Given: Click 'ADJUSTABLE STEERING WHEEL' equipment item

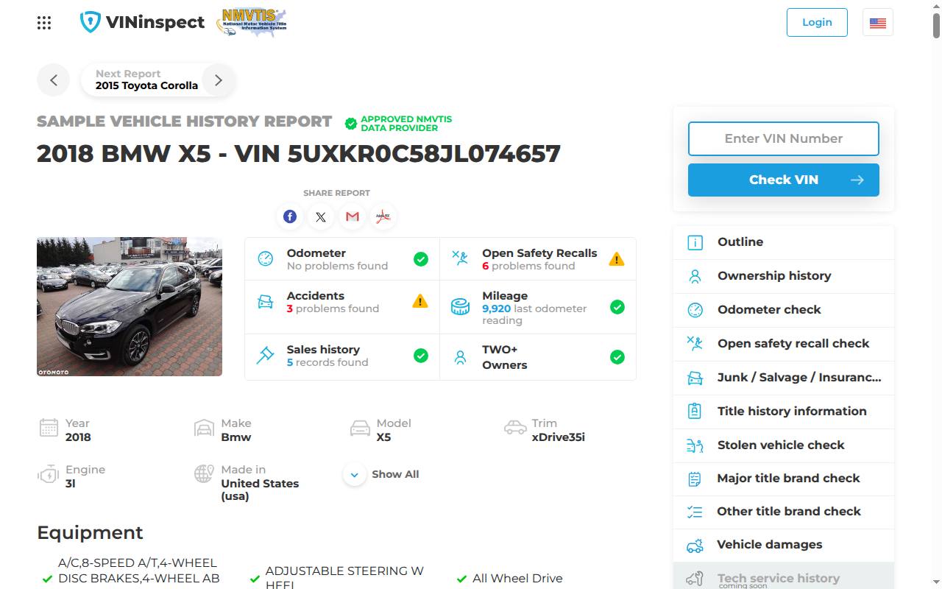Looking at the screenshot, I should 344,577.
